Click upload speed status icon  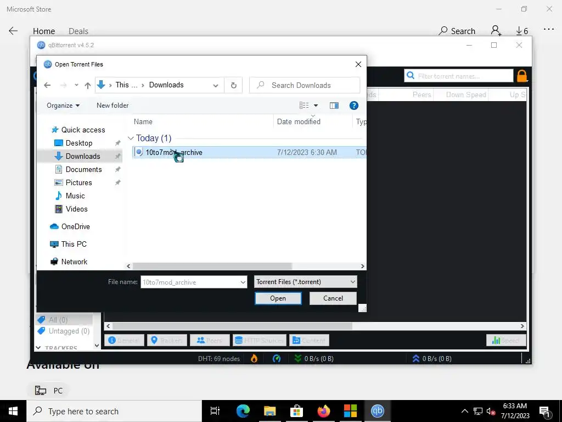[416, 358]
